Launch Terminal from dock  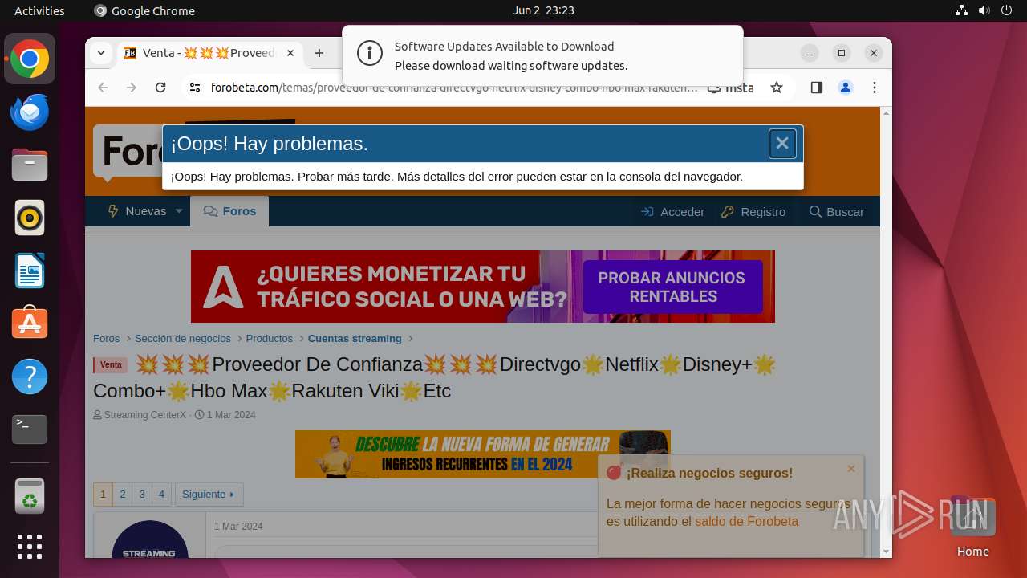click(x=30, y=429)
